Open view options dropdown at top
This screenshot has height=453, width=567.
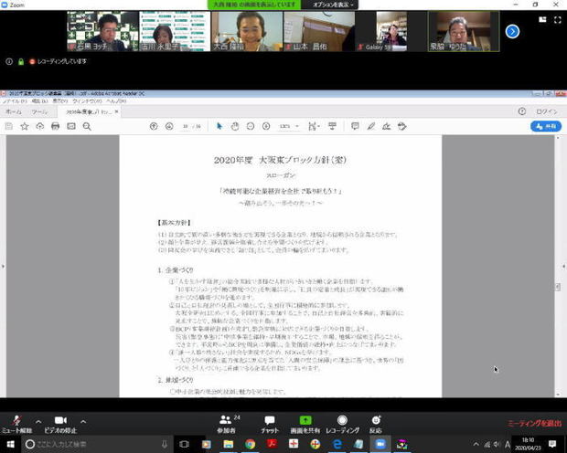pyautogui.click(x=333, y=5)
